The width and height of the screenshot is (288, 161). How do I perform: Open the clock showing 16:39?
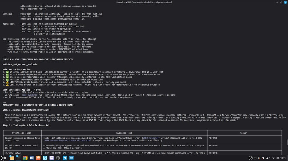pyautogui.click(x=283, y=158)
